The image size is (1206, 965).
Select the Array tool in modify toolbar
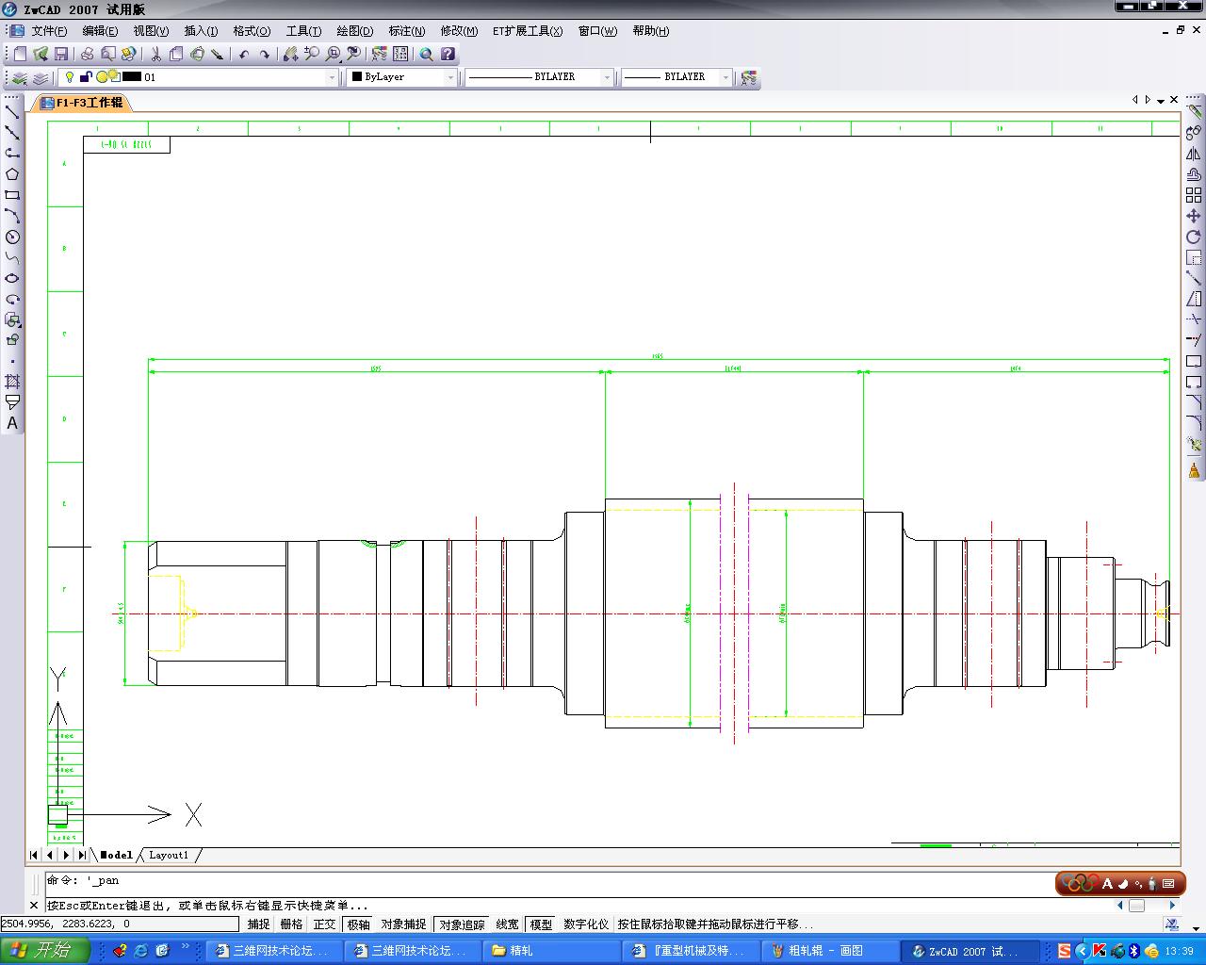[x=1194, y=195]
